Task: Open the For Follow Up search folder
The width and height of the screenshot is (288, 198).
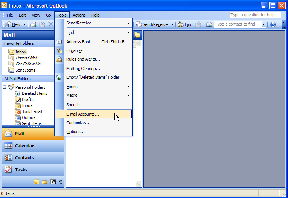Action: (28, 64)
